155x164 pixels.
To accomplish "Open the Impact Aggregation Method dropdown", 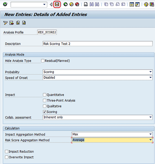I will pyautogui.click(x=150, y=134).
